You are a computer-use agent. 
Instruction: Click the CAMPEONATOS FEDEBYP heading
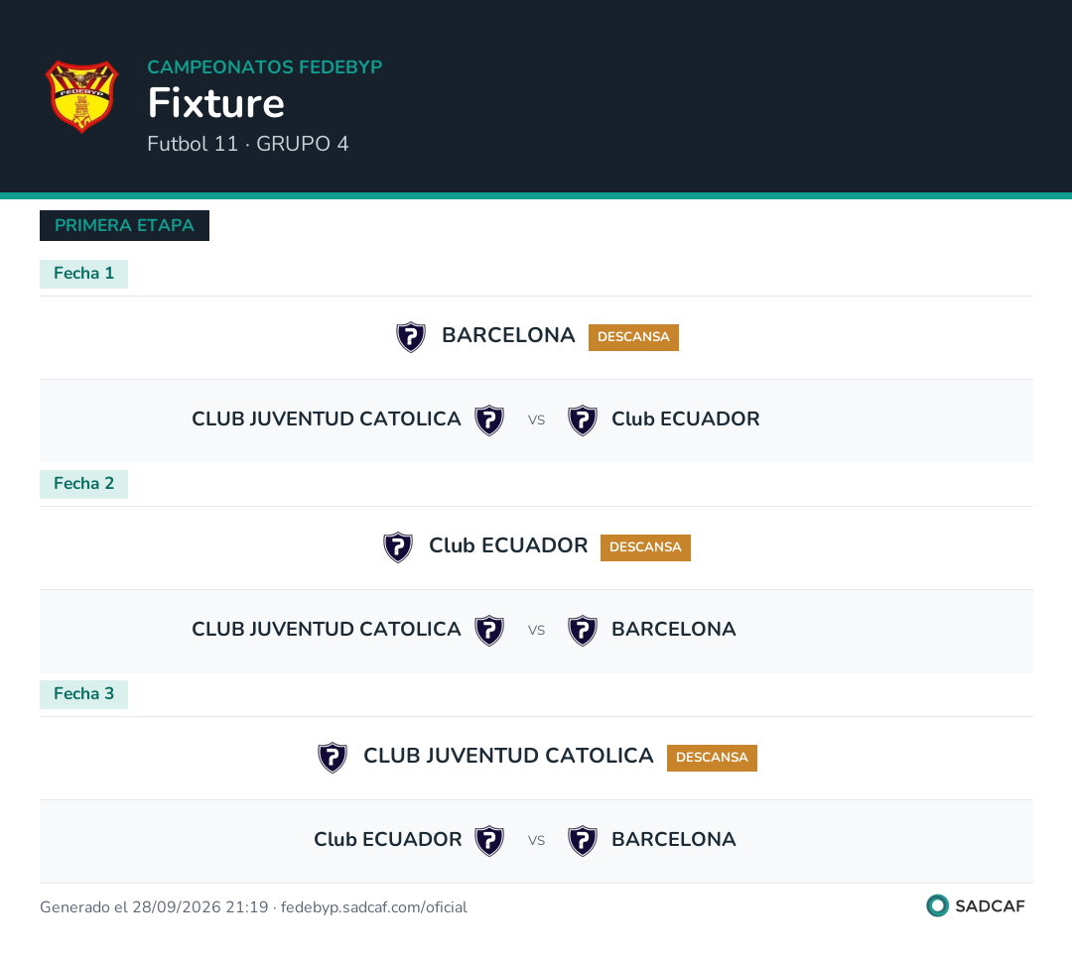tap(265, 67)
